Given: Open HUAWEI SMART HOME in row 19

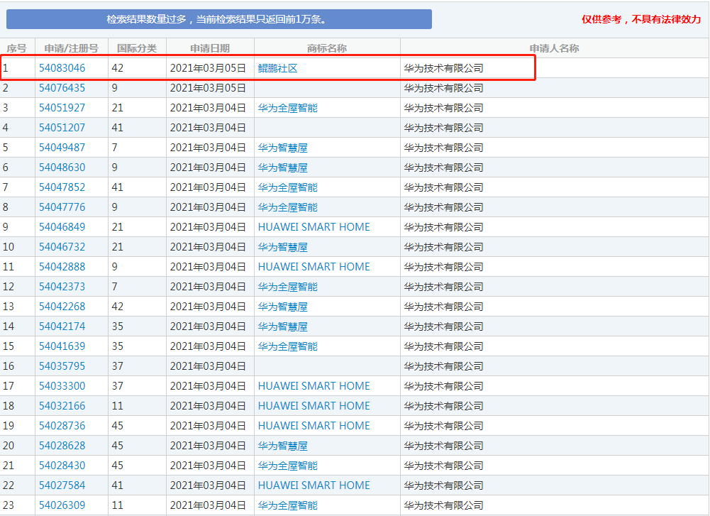Looking at the screenshot, I should click(314, 426).
